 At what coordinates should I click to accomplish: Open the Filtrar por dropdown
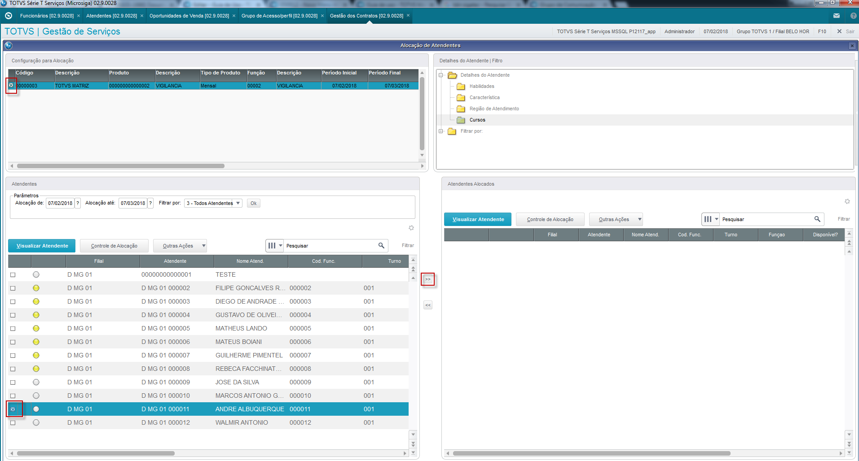pyautogui.click(x=213, y=203)
